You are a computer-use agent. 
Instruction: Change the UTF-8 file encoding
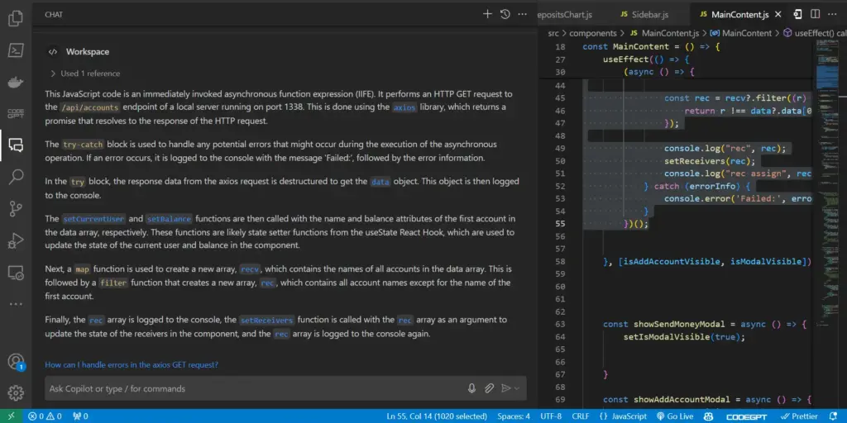(550, 416)
